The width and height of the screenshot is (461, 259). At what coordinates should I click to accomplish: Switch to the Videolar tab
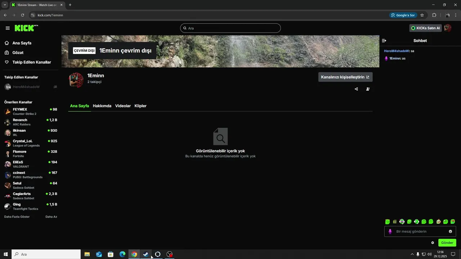[x=123, y=106]
